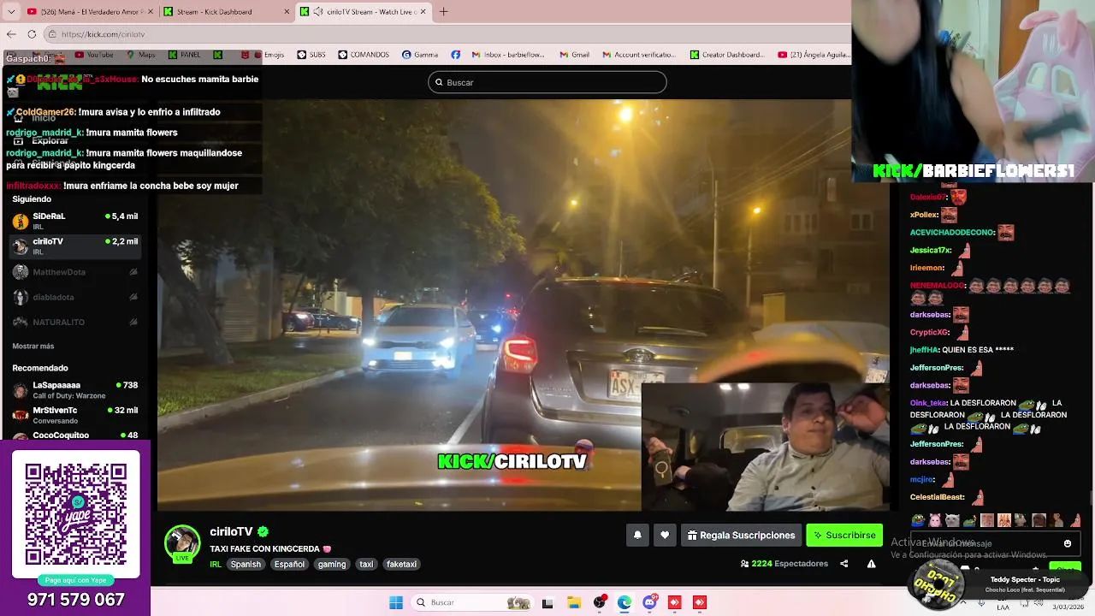Screen dimensions: 1095x616
Task: Click the heart follow icon
Action: pos(665,535)
